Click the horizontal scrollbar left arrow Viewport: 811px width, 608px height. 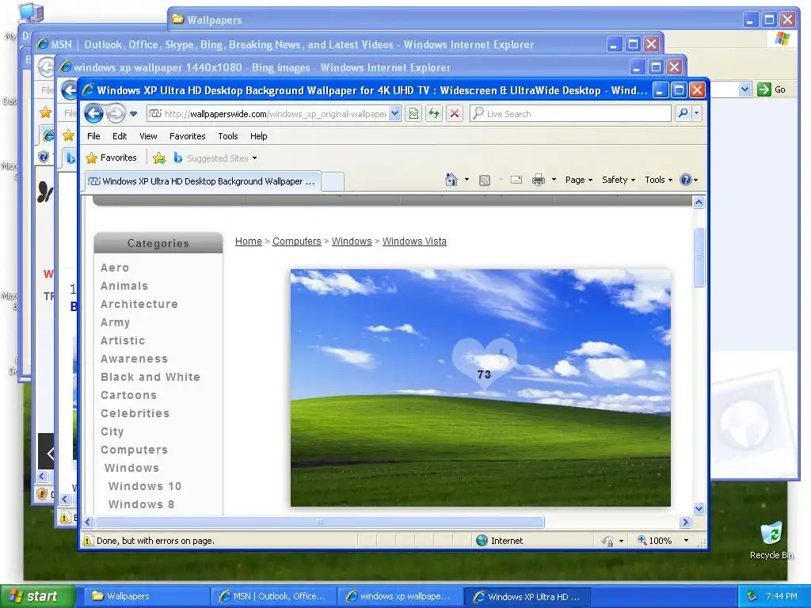(x=88, y=522)
